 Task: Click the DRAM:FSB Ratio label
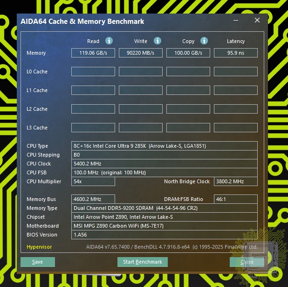point(184,199)
